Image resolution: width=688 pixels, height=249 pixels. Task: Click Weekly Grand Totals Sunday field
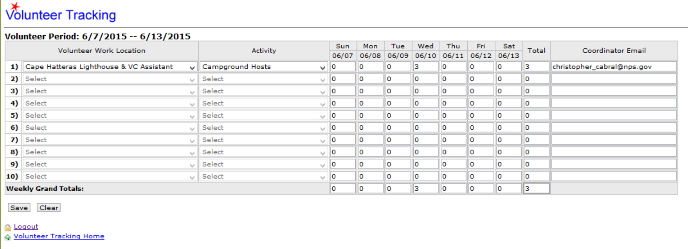pyautogui.click(x=343, y=189)
